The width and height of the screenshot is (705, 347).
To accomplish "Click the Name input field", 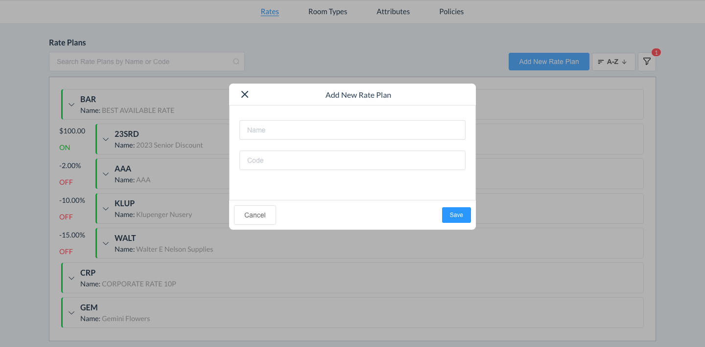I will click(352, 130).
